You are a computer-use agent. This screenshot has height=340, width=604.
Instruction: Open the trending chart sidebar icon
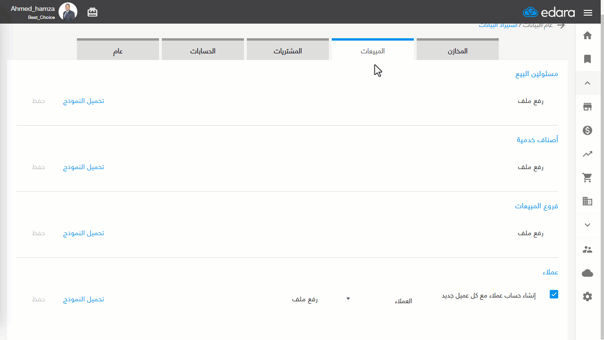(x=587, y=154)
